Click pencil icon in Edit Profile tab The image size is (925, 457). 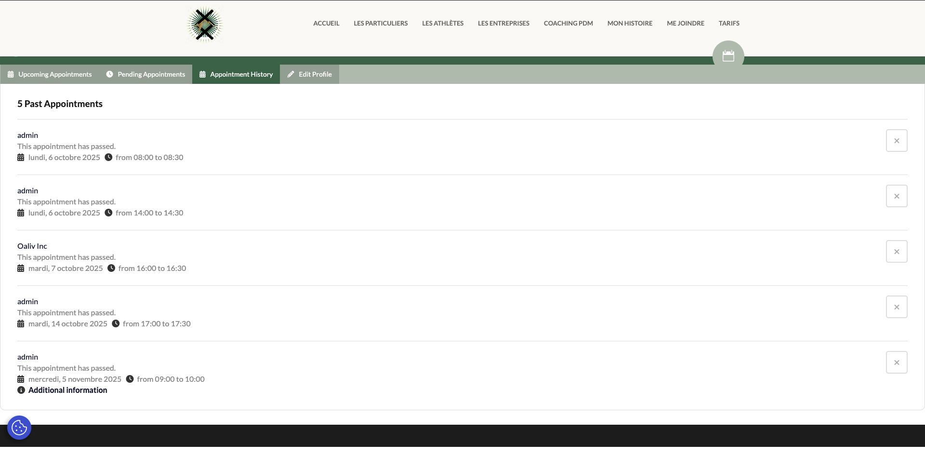pos(291,74)
